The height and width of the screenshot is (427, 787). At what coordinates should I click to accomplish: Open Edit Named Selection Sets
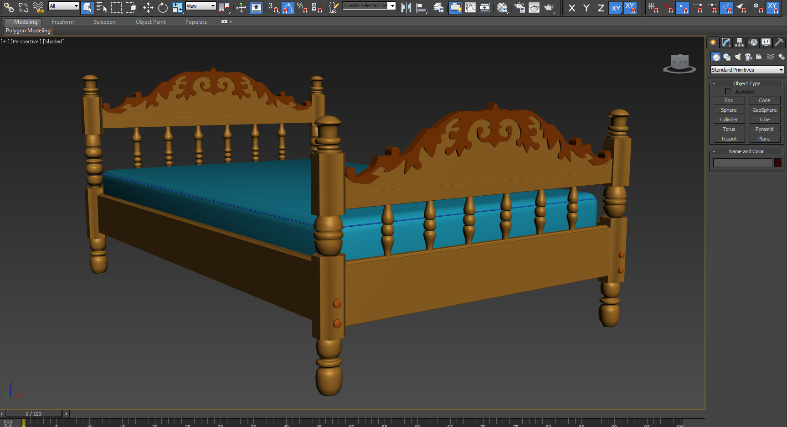(334, 7)
